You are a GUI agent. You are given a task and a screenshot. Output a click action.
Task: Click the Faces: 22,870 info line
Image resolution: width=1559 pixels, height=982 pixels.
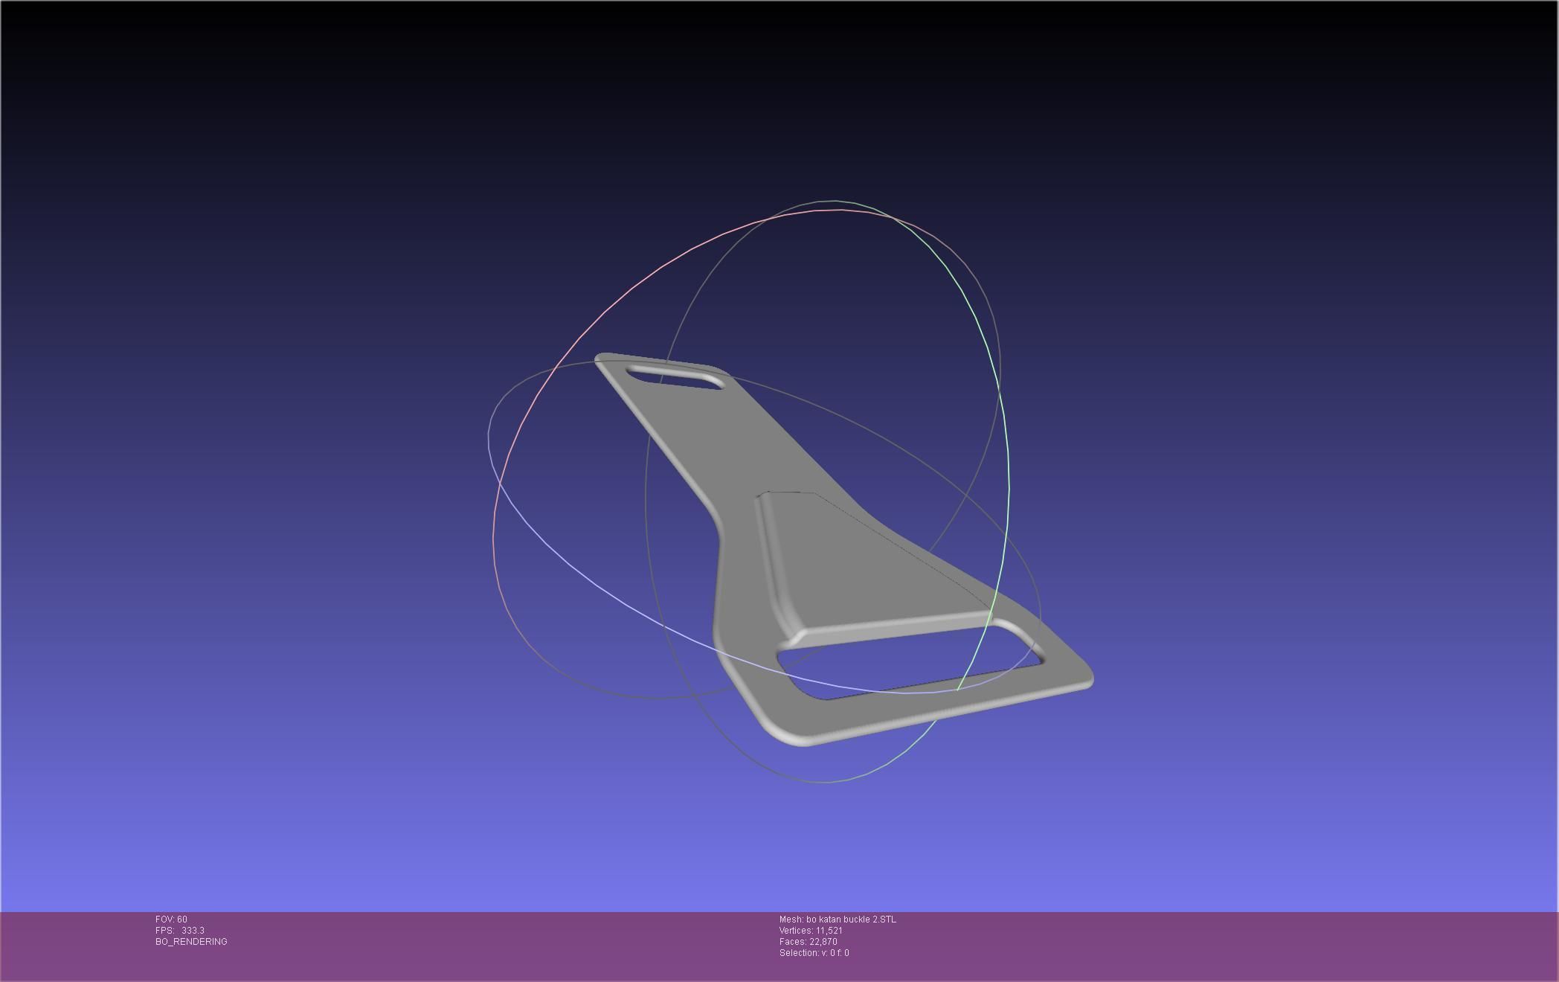pyautogui.click(x=809, y=942)
